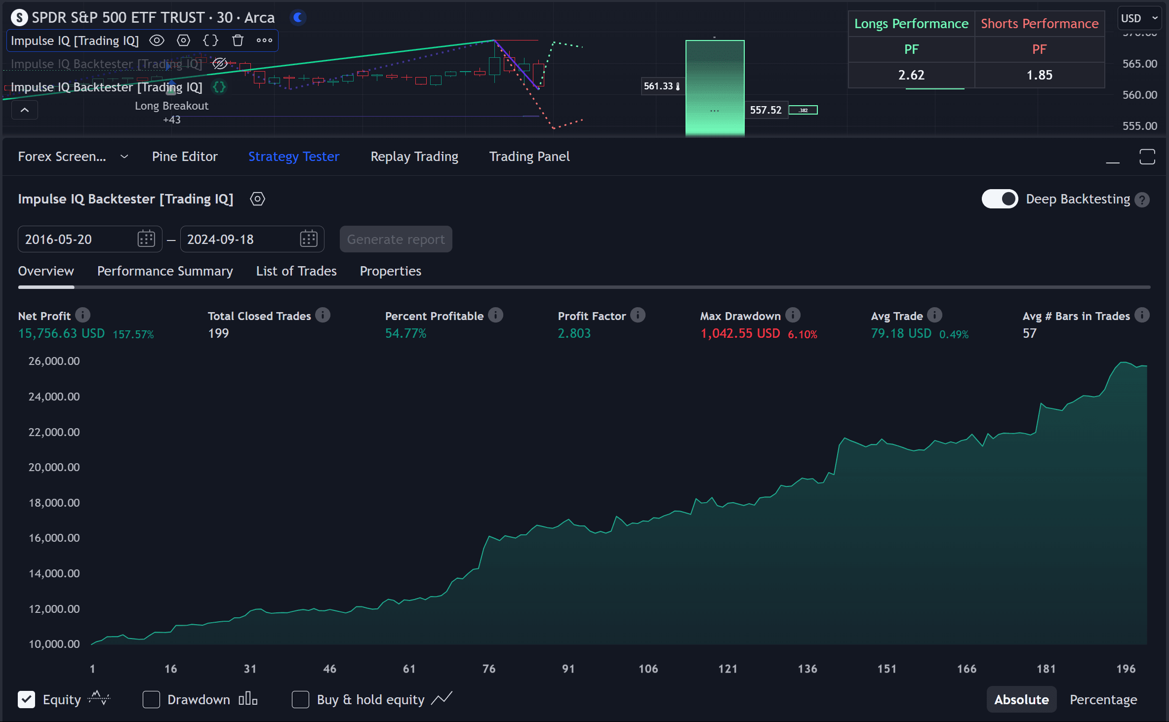Click the Longs Performance PF value 2.62
Viewport: 1169px width, 722px height.
click(x=911, y=75)
